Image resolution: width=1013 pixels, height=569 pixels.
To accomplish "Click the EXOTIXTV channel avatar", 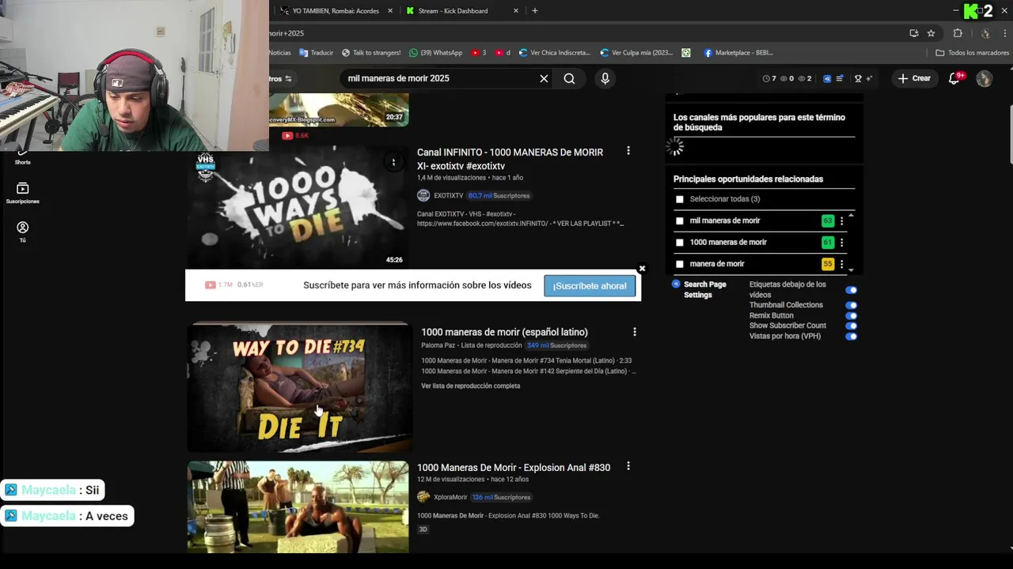I will [423, 195].
